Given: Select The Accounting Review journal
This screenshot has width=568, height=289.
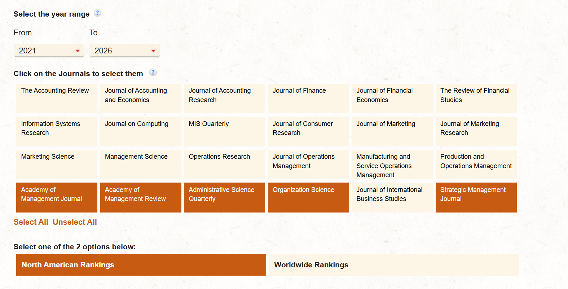Looking at the screenshot, I should click(57, 98).
